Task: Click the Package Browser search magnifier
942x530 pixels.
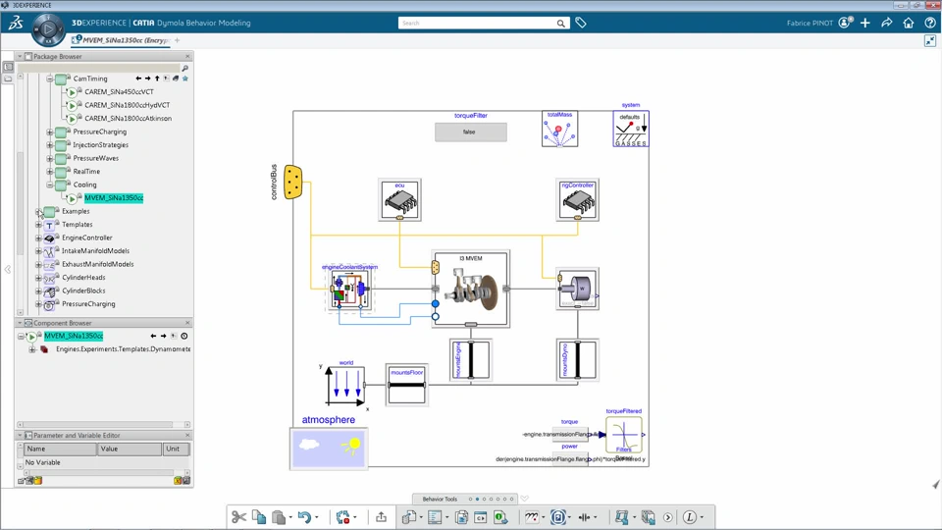Action: coord(185,69)
